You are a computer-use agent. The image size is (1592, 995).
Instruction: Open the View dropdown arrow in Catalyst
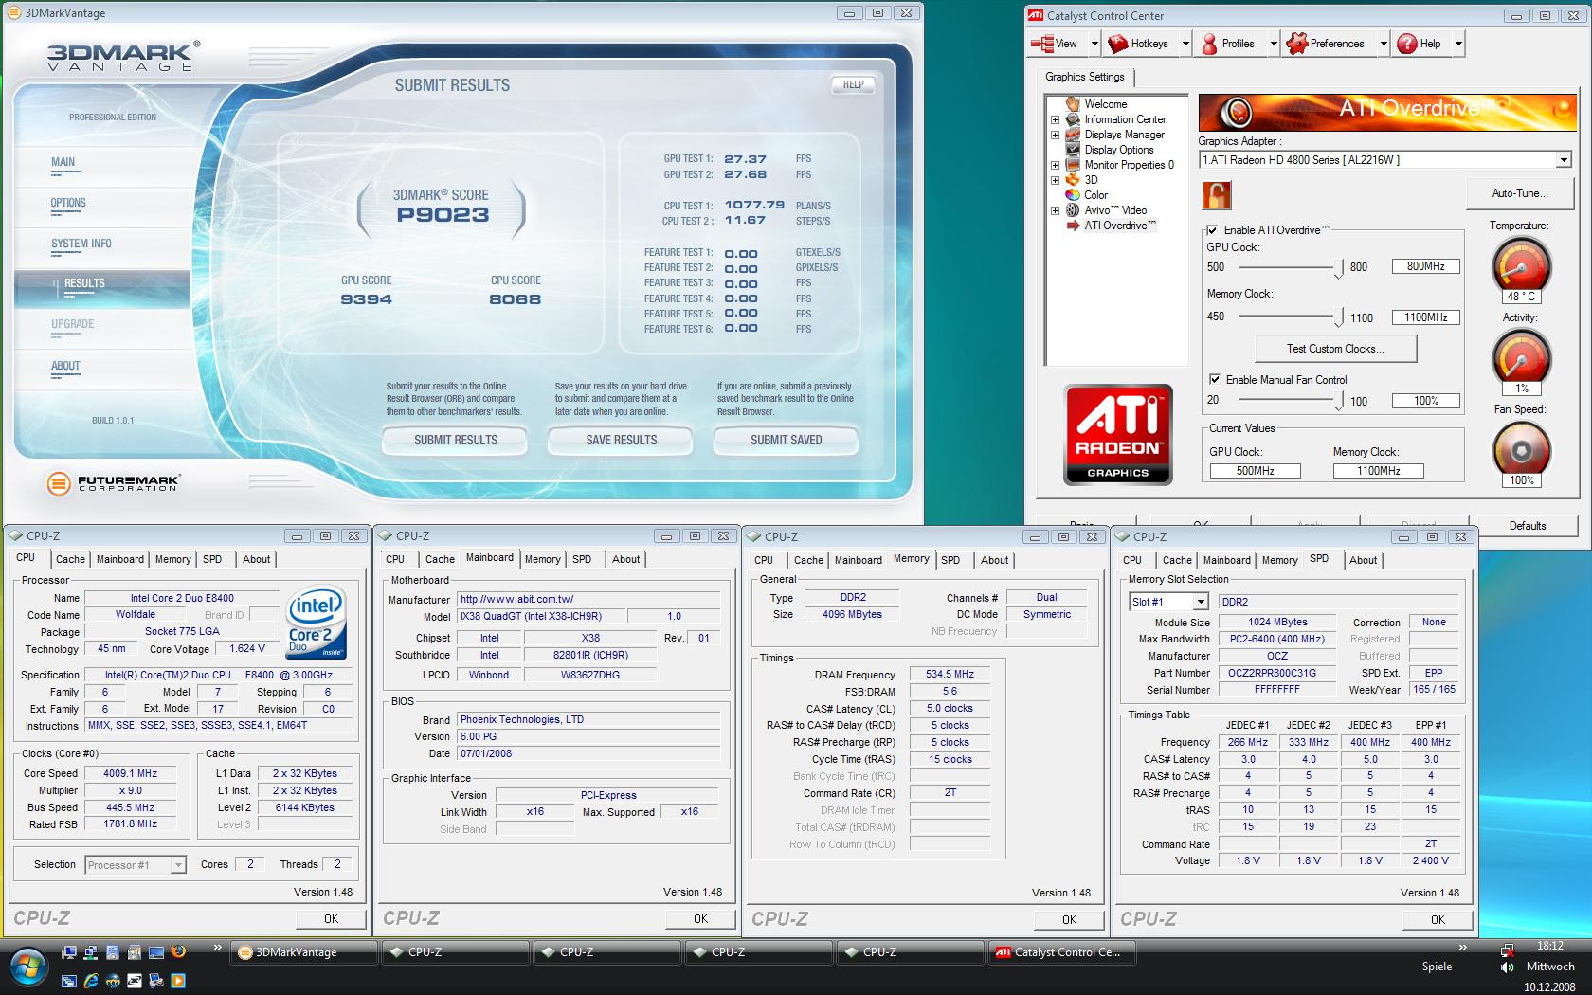coord(1094,44)
